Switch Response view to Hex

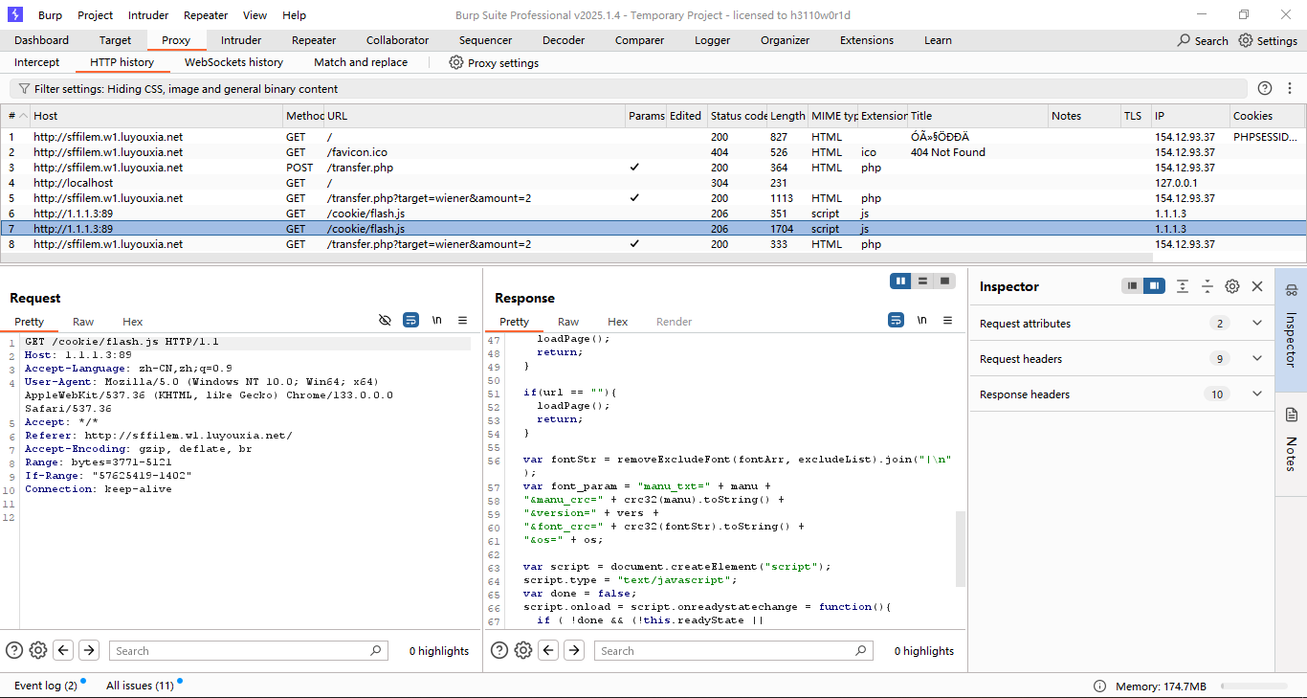618,322
